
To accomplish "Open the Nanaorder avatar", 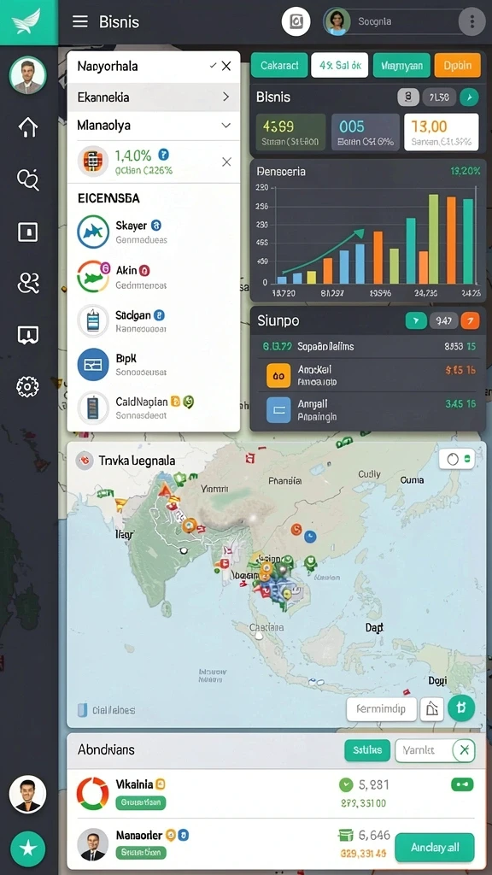I will (x=92, y=843).
